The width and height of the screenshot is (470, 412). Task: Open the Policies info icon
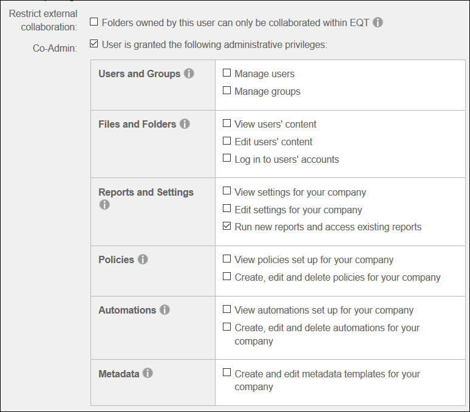click(x=143, y=259)
